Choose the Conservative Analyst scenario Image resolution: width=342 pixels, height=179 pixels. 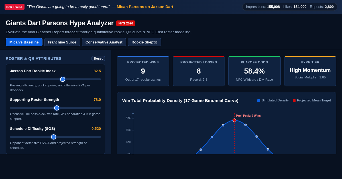104,42
